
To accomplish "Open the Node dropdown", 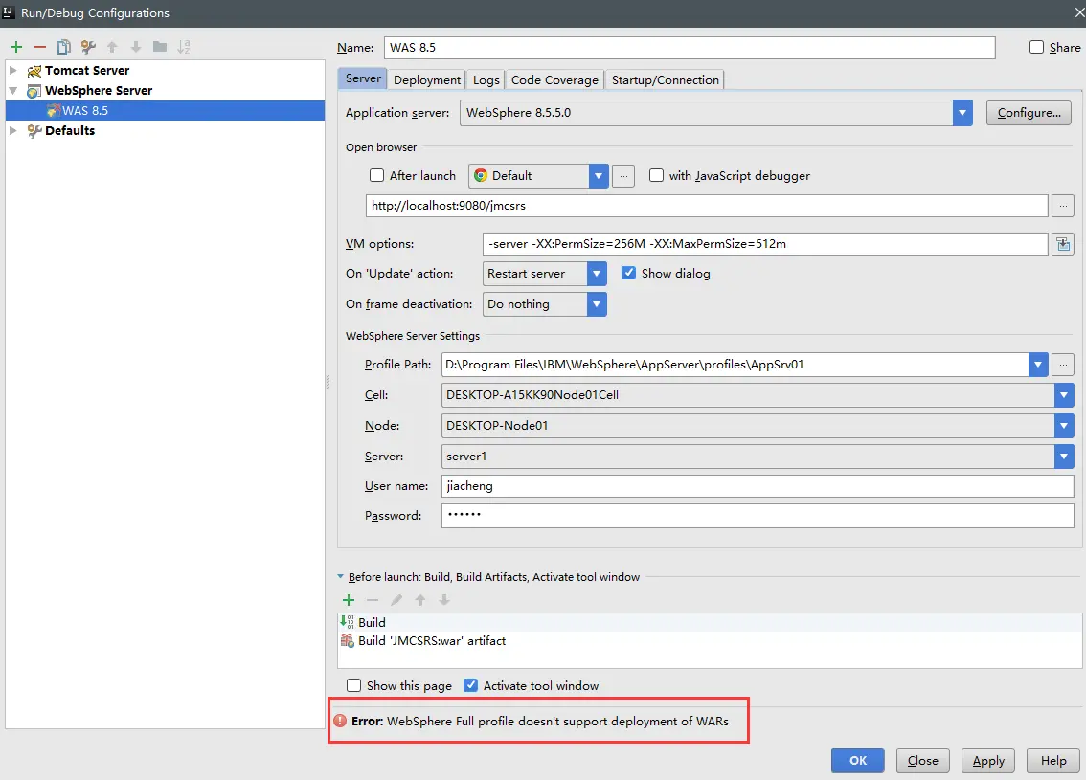I will 1065,426.
